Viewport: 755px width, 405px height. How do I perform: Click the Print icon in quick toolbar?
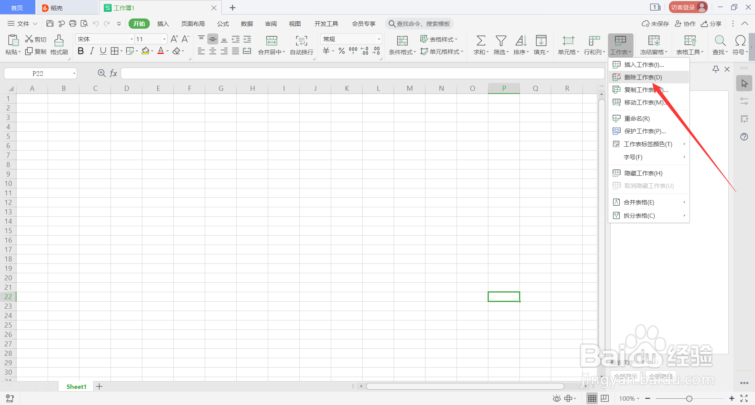[x=73, y=24]
